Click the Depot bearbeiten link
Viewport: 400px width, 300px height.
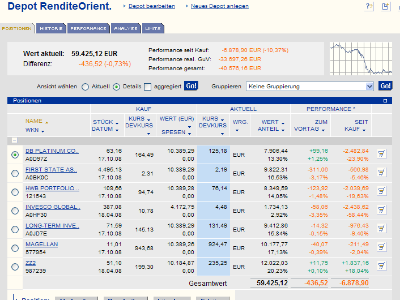[x=152, y=6]
